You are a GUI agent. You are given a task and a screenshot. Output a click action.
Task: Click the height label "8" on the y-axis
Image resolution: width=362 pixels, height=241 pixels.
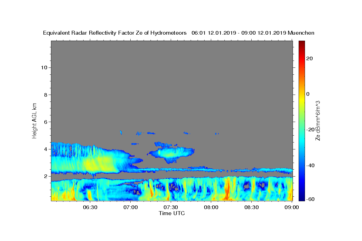click(x=46, y=95)
